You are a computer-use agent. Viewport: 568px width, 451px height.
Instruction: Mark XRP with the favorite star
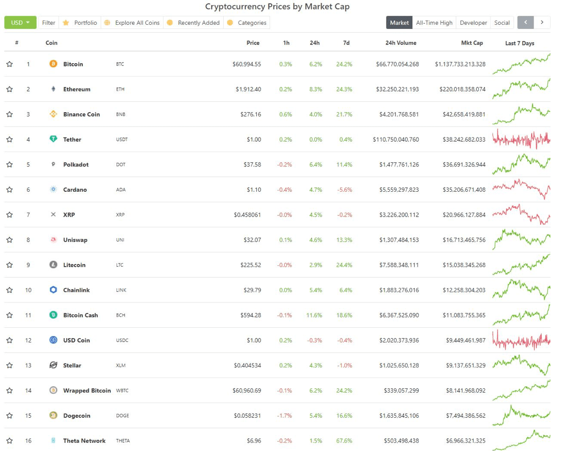coord(10,214)
